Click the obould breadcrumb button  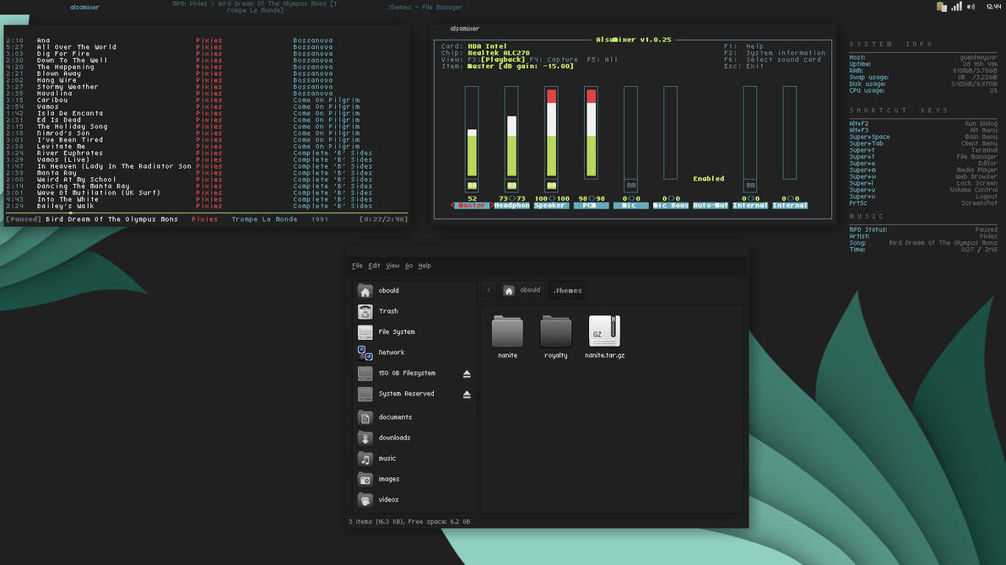click(523, 289)
